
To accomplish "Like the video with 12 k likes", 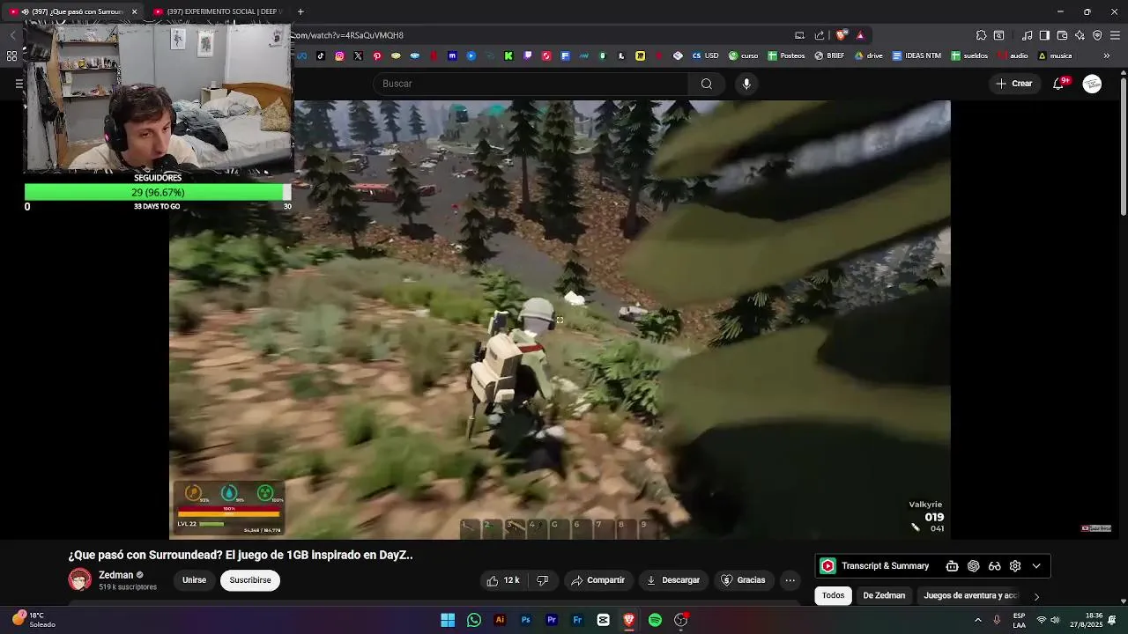I will (x=503, y=580).
